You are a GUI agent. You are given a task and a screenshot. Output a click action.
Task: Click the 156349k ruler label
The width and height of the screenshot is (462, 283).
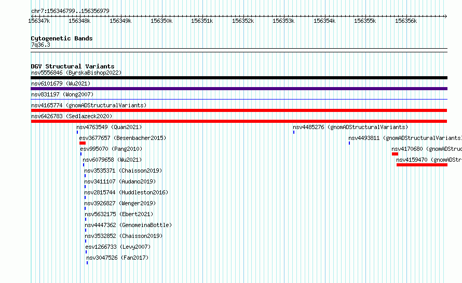pos(120,21)
